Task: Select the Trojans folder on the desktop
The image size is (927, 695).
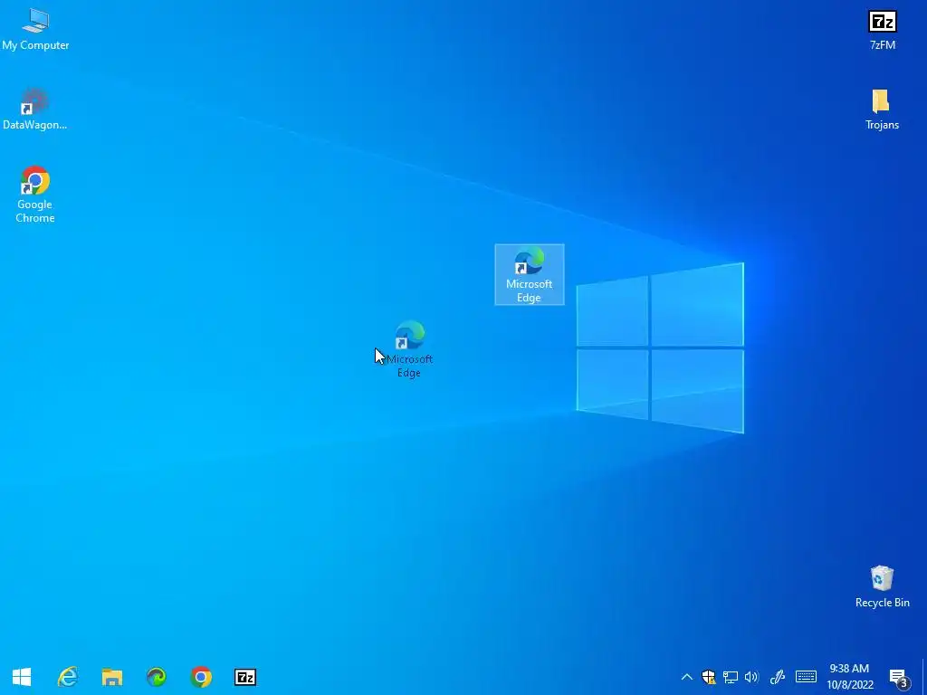Action: pyautogui.click(x=882, y=109)
